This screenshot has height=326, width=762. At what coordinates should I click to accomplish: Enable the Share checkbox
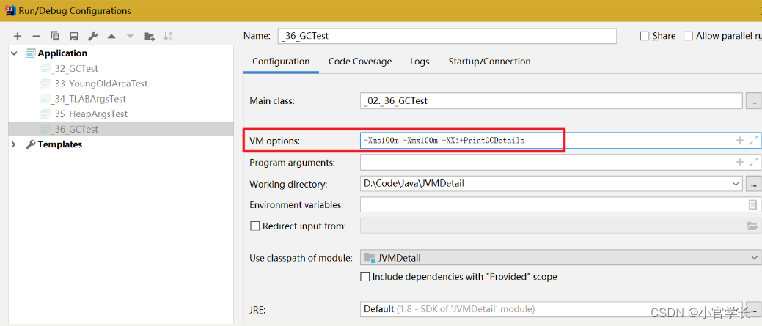pyautogui.click(x=645, y=36)
